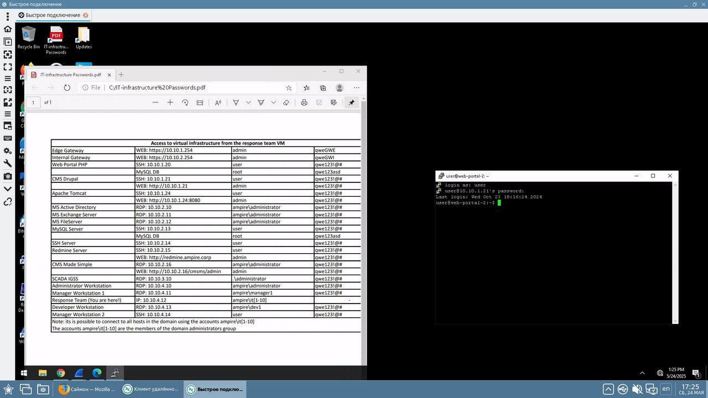Switch to the Клиент удалённо… task in panel
The image size is (708, 398).
point(151,389)
